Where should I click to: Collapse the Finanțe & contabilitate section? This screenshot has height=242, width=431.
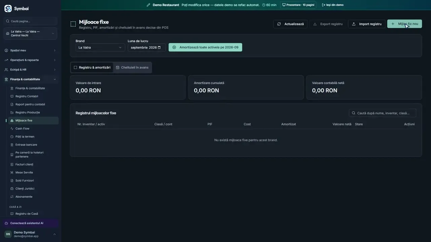point(30,79)
